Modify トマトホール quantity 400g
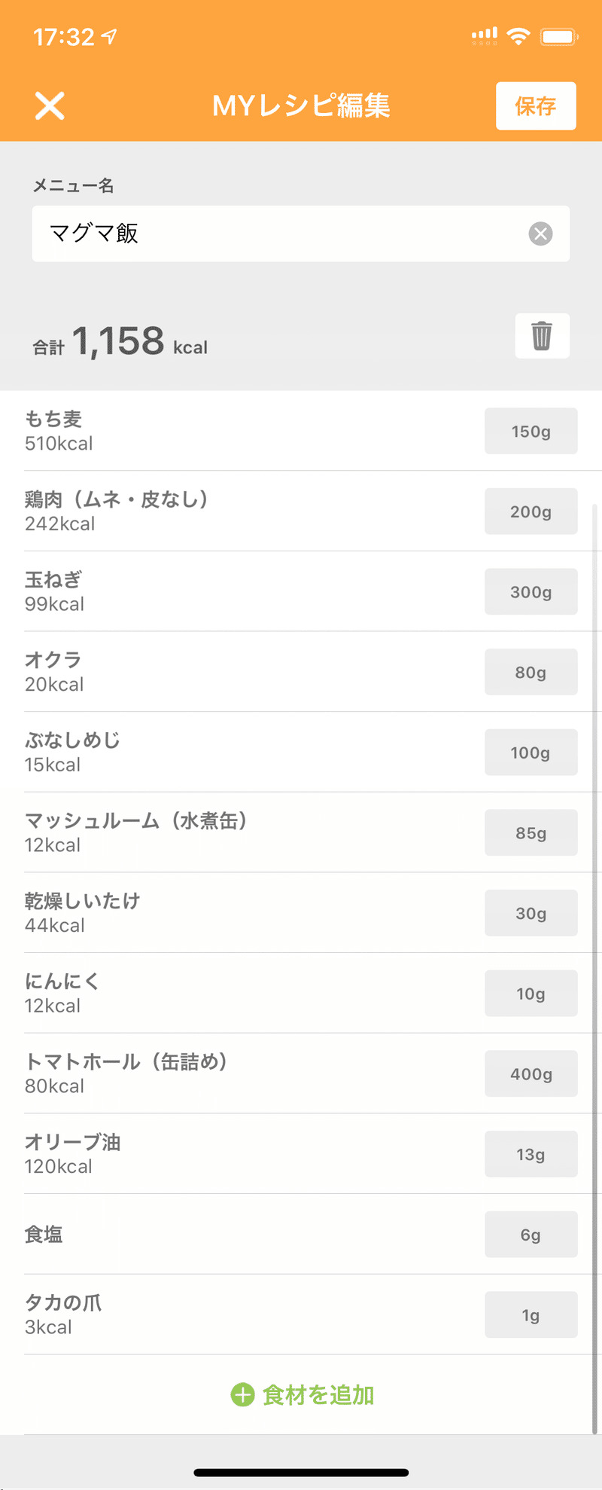The image size is (602, 1490). click(x=531, y=1073)
